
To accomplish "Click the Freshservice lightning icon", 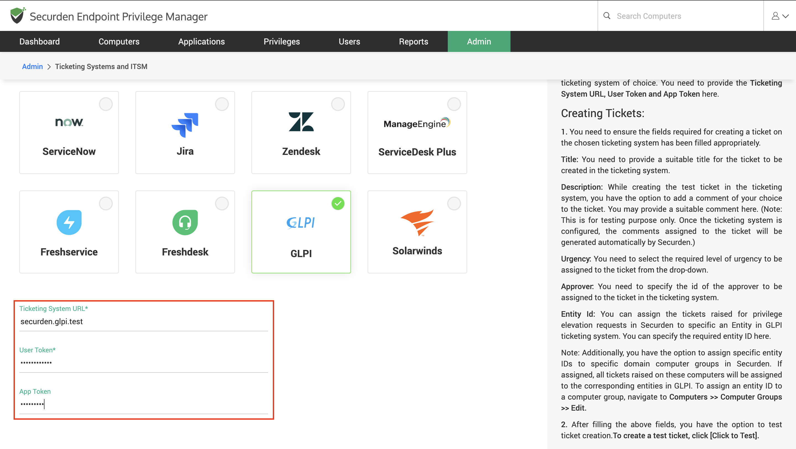I will click(69, 222).
